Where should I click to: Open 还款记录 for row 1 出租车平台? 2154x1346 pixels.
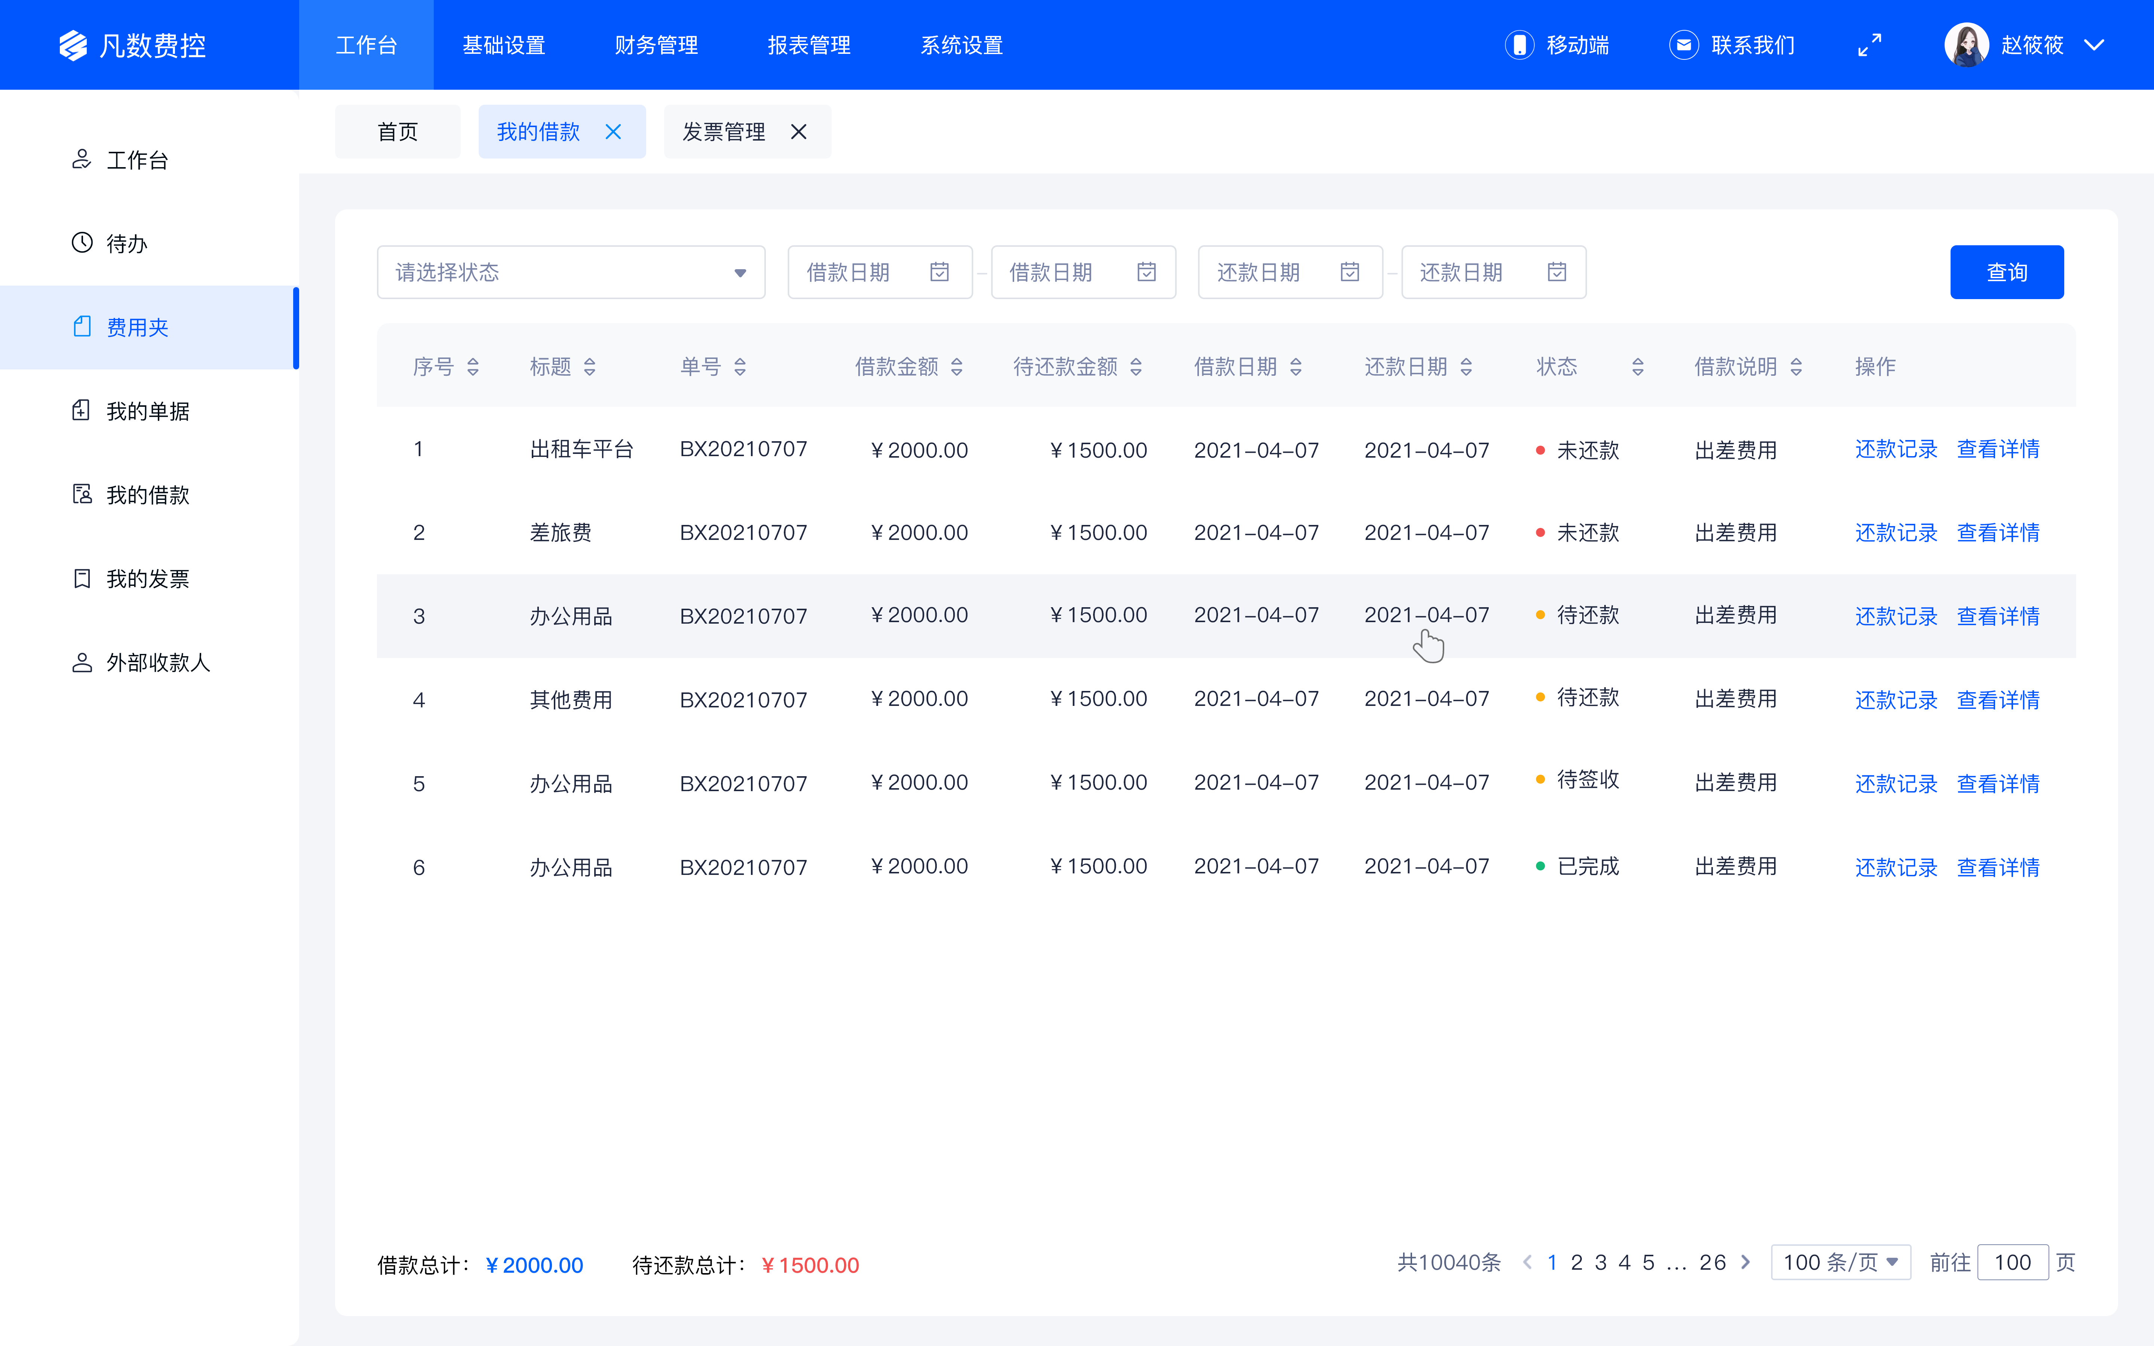click(1896, 449)
